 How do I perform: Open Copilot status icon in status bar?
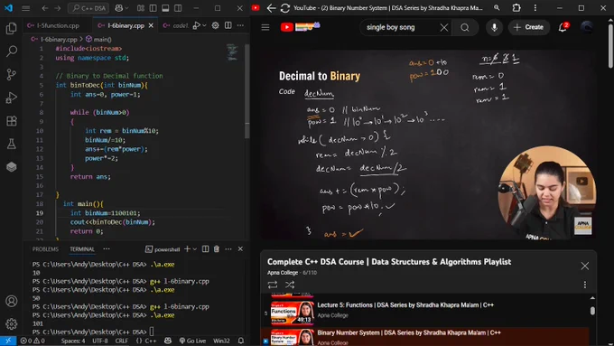168,341
